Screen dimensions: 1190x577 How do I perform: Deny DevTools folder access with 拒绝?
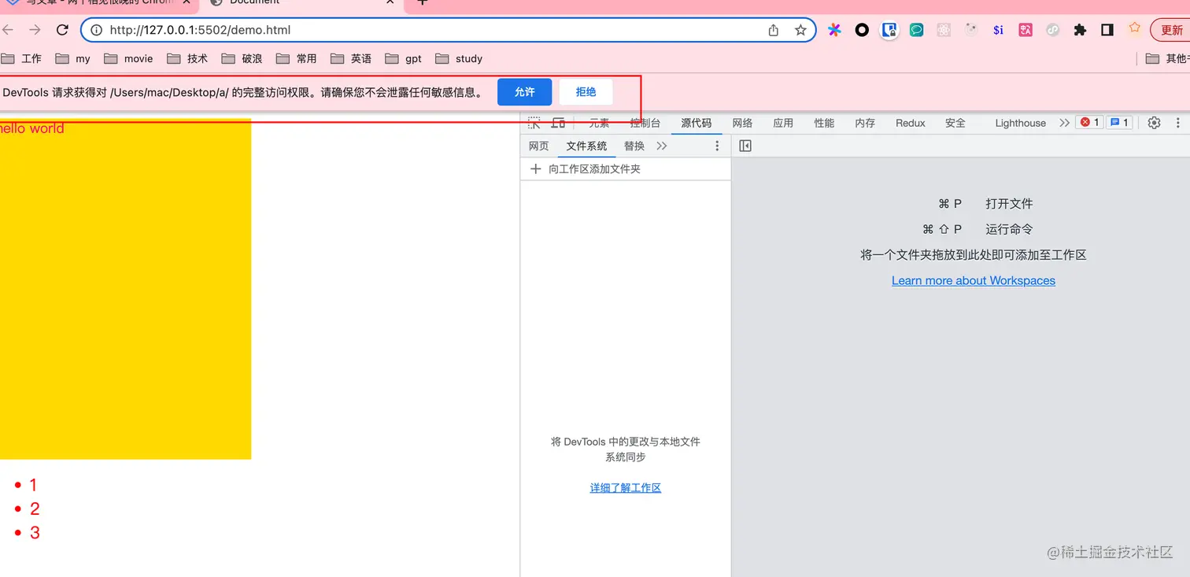[586, 92]
